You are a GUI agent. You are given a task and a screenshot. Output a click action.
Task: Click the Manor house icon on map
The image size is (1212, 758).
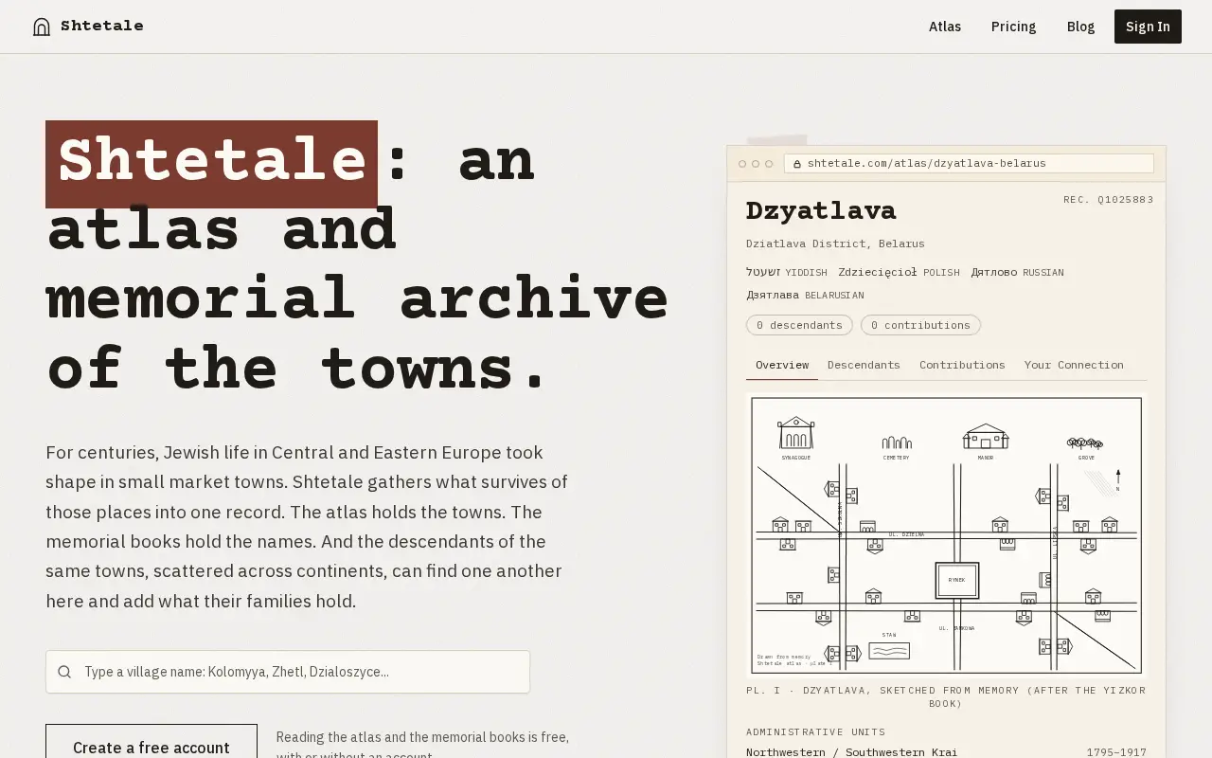point(986,436)
